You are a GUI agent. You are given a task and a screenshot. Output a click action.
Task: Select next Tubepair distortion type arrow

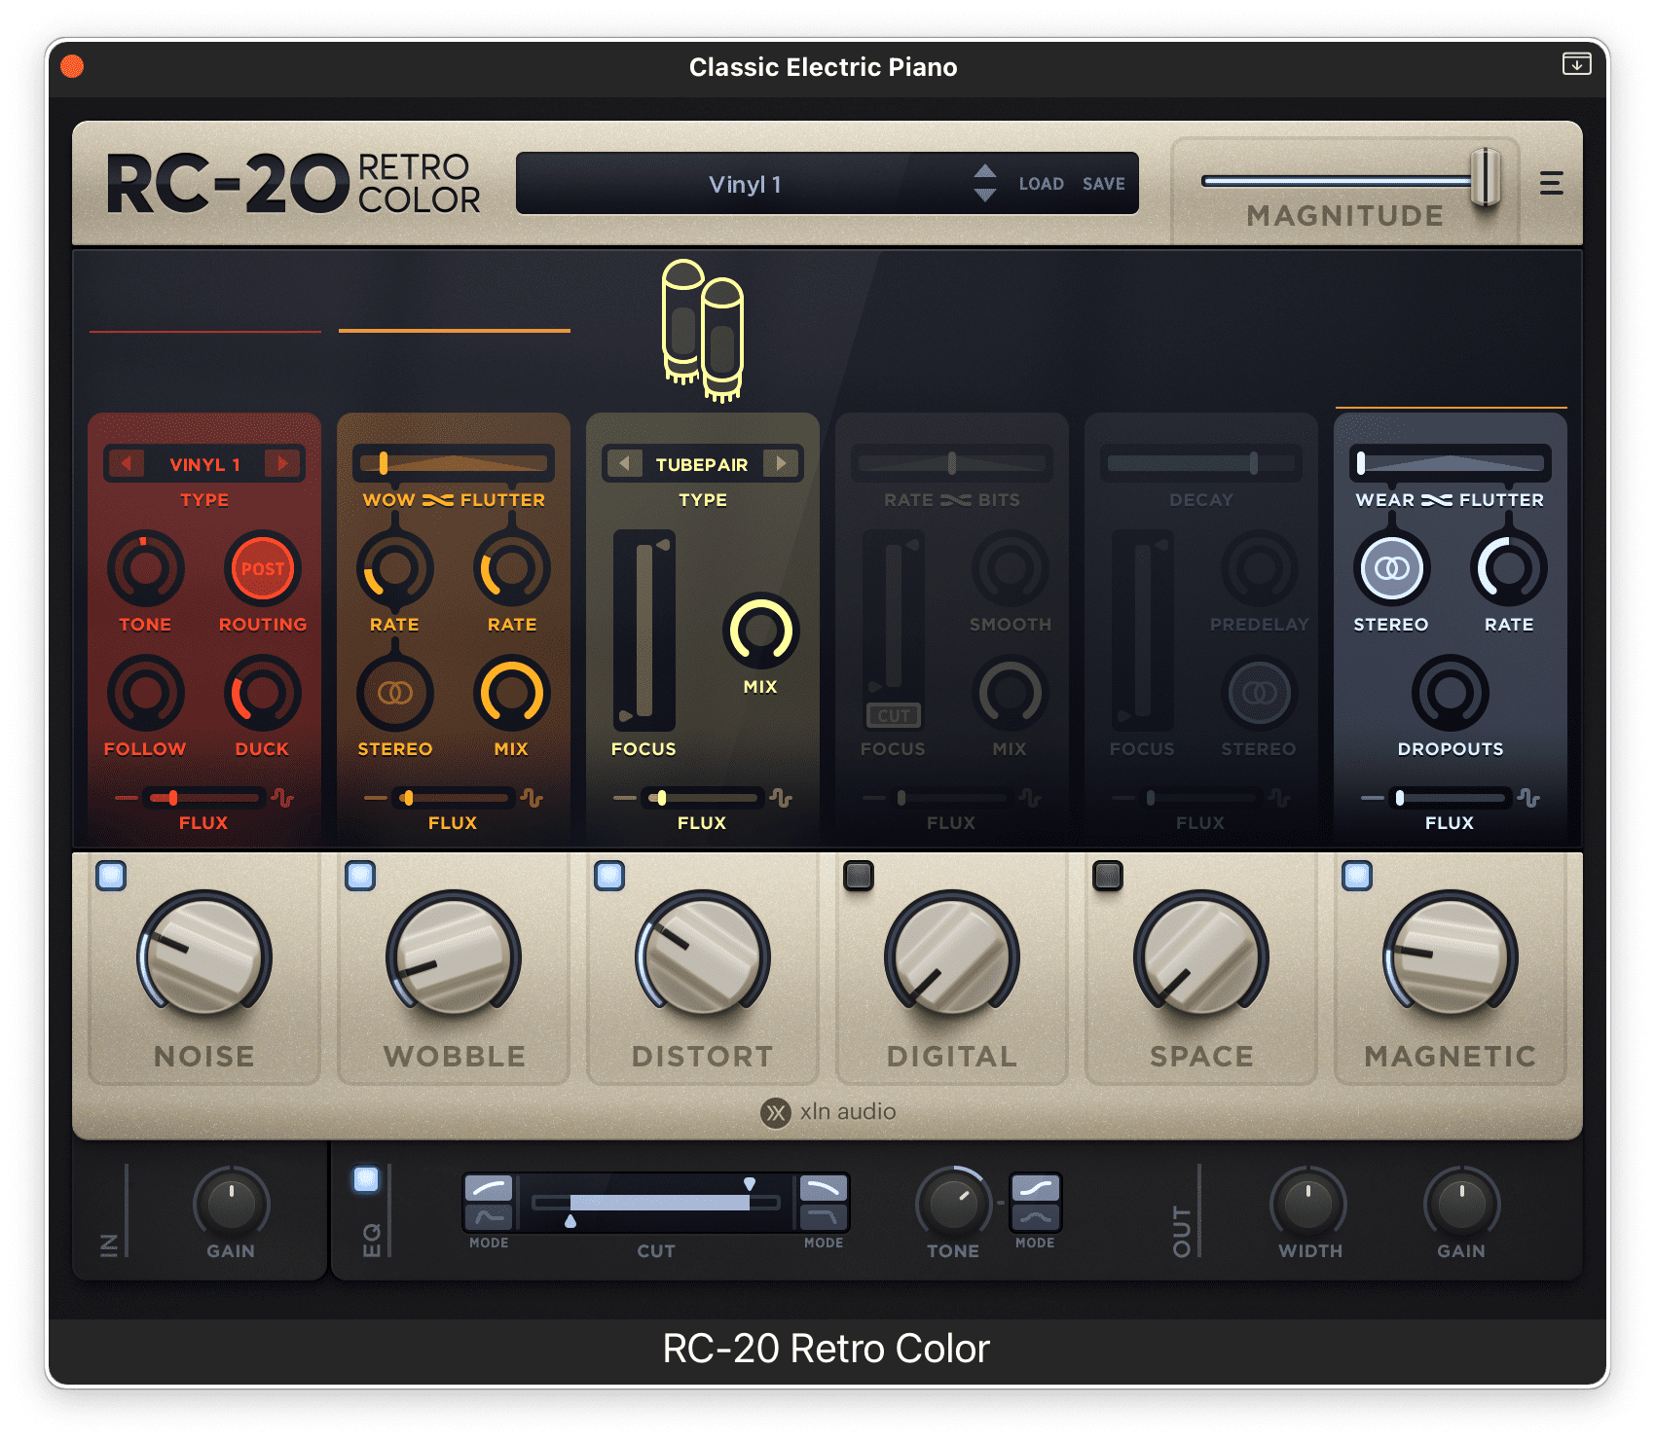tap(781, 463)
